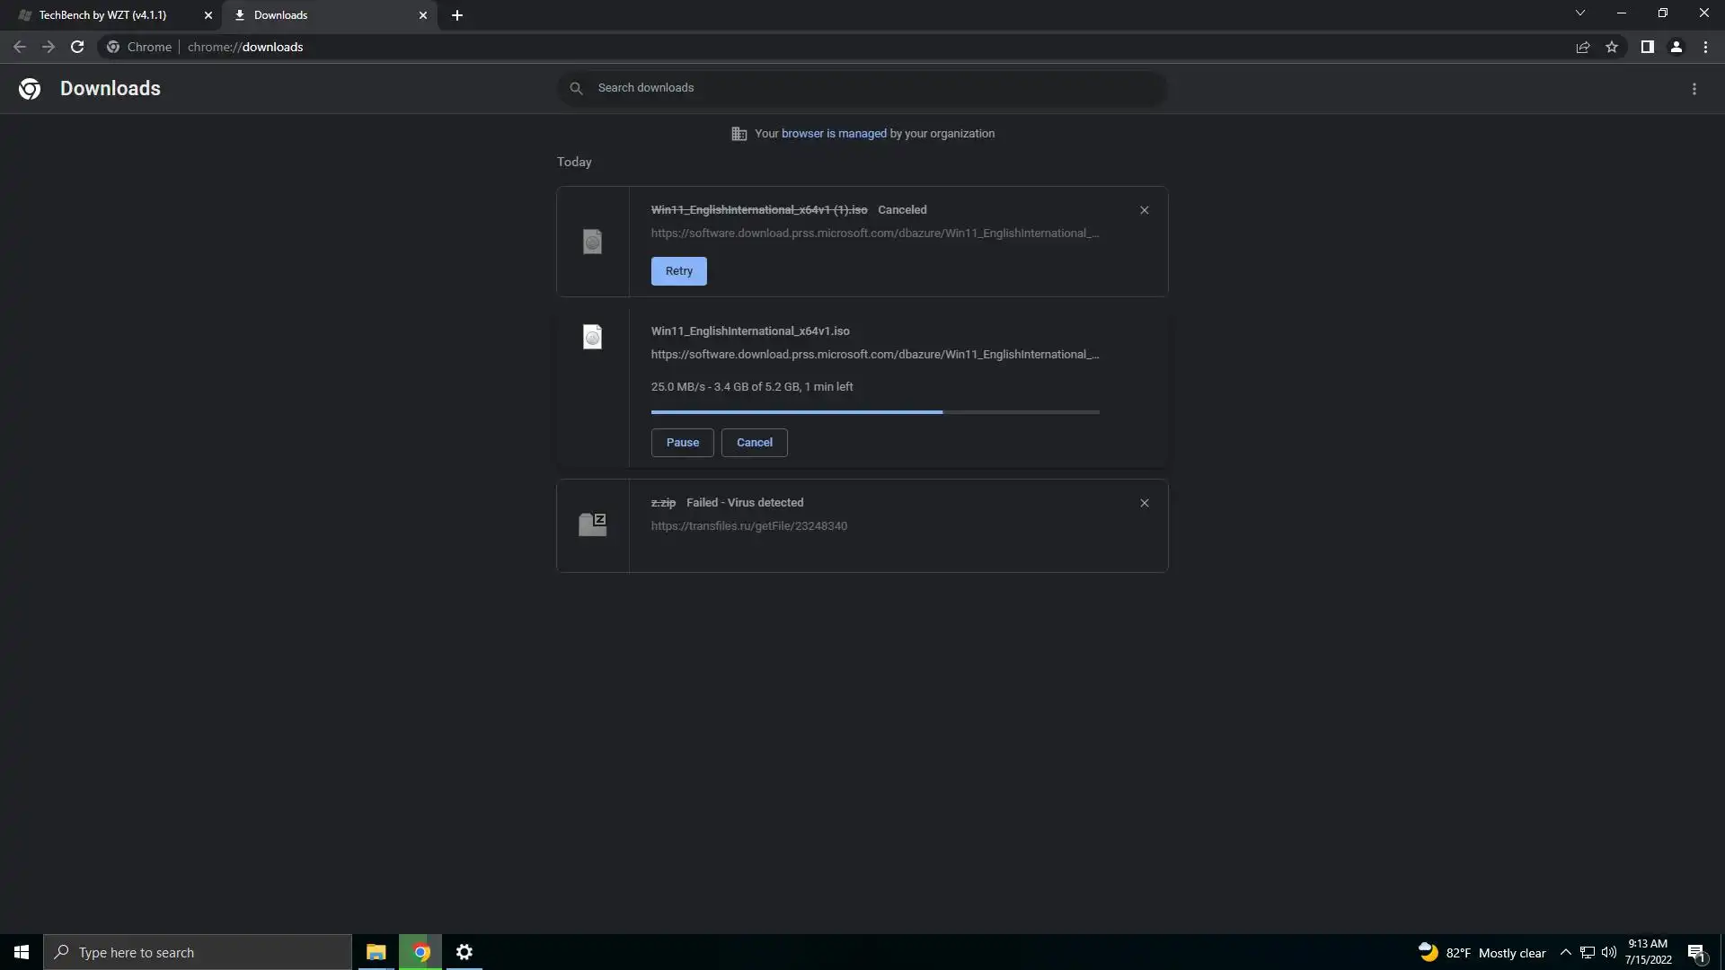1725x970 pixels.
Task: Click the z.zip file icon
Action: pos(592,525)
